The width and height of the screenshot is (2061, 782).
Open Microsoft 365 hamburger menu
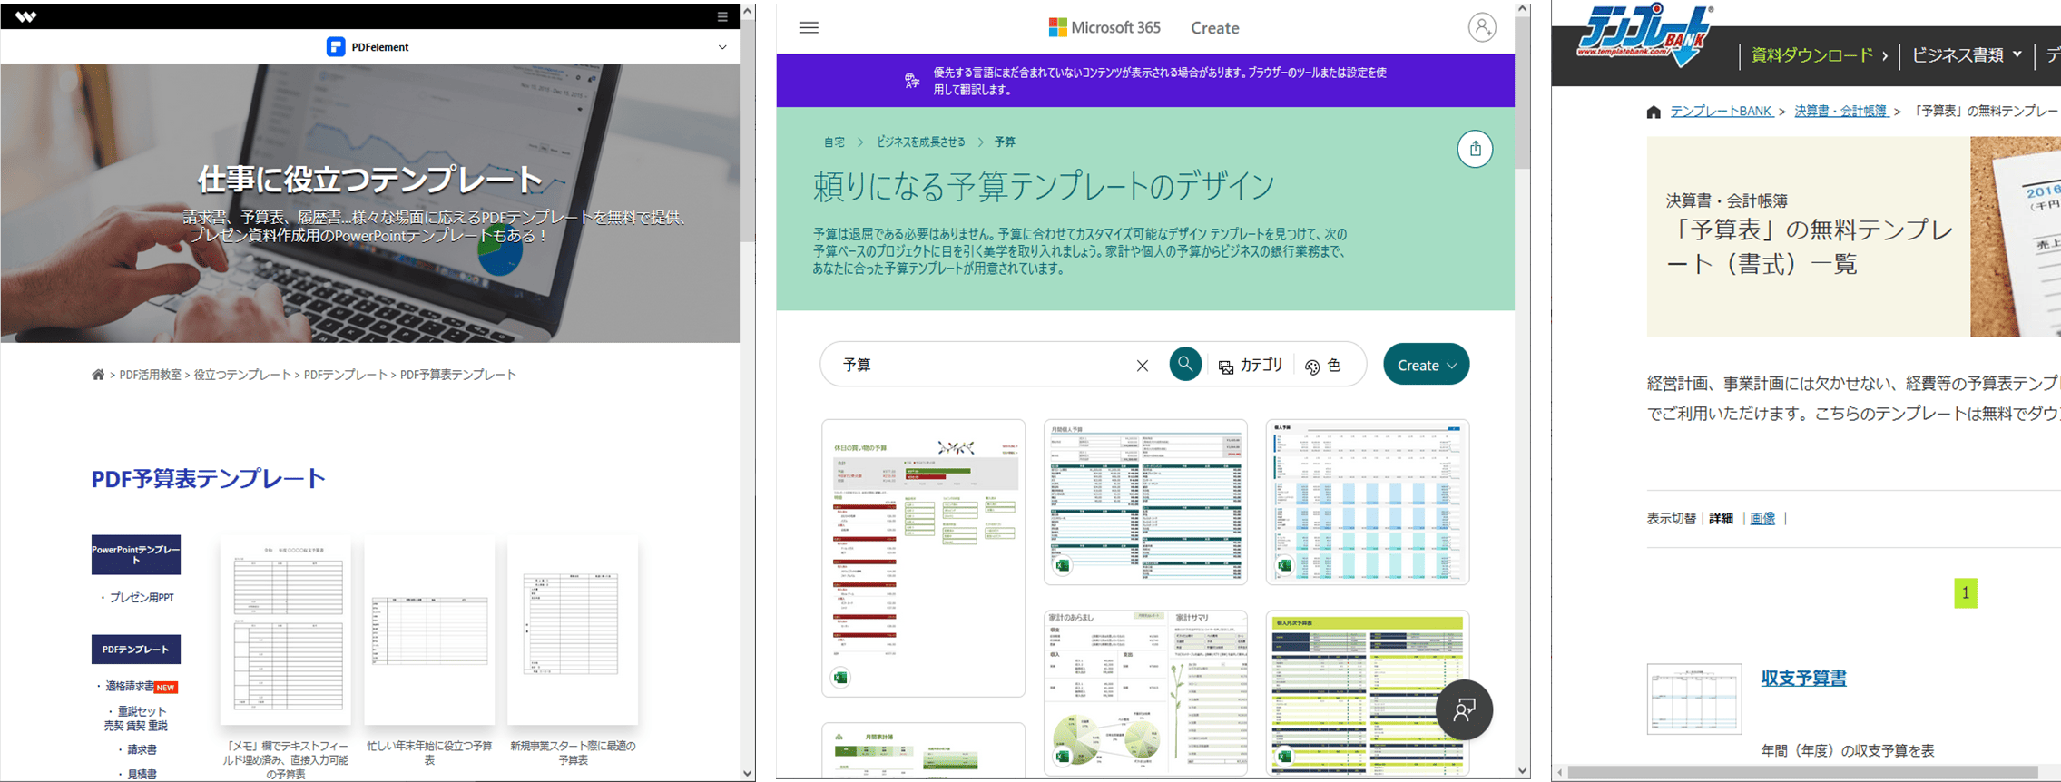click(x=809, y=27)
